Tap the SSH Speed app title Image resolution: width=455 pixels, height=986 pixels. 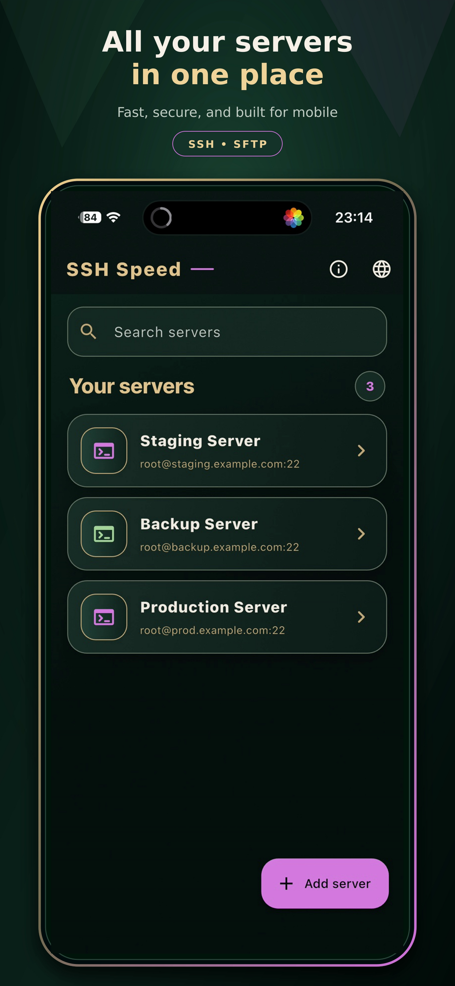pyautogui.click(x=124, y=269)
